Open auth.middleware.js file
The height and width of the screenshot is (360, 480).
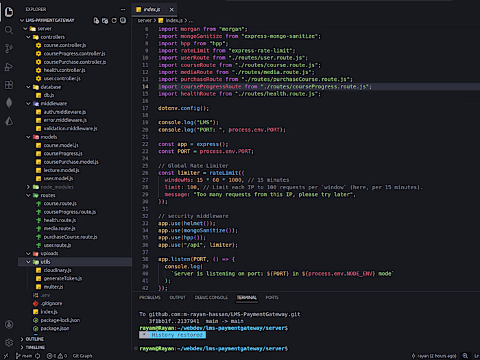(64, 112)
